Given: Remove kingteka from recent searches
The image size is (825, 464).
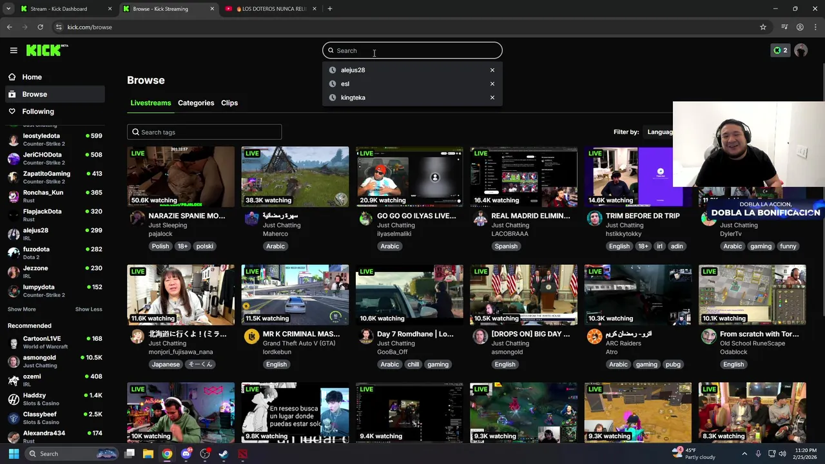Looking at the screenshot, I should (x=492, y=97).
